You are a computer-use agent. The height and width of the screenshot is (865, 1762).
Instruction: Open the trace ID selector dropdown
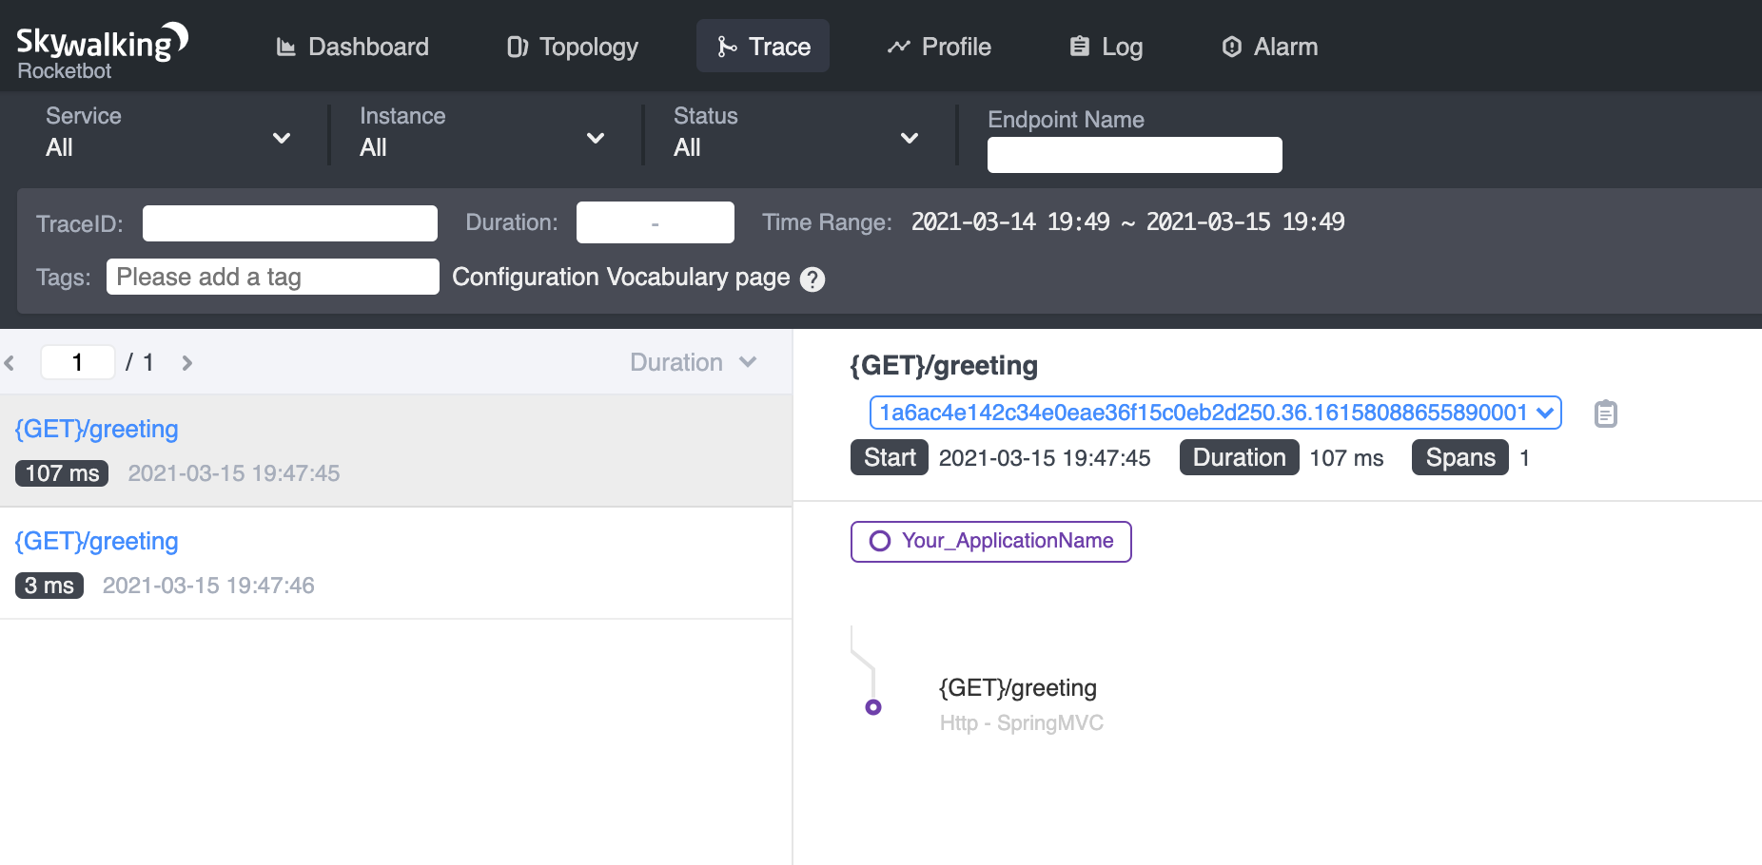coord(1215,413)
